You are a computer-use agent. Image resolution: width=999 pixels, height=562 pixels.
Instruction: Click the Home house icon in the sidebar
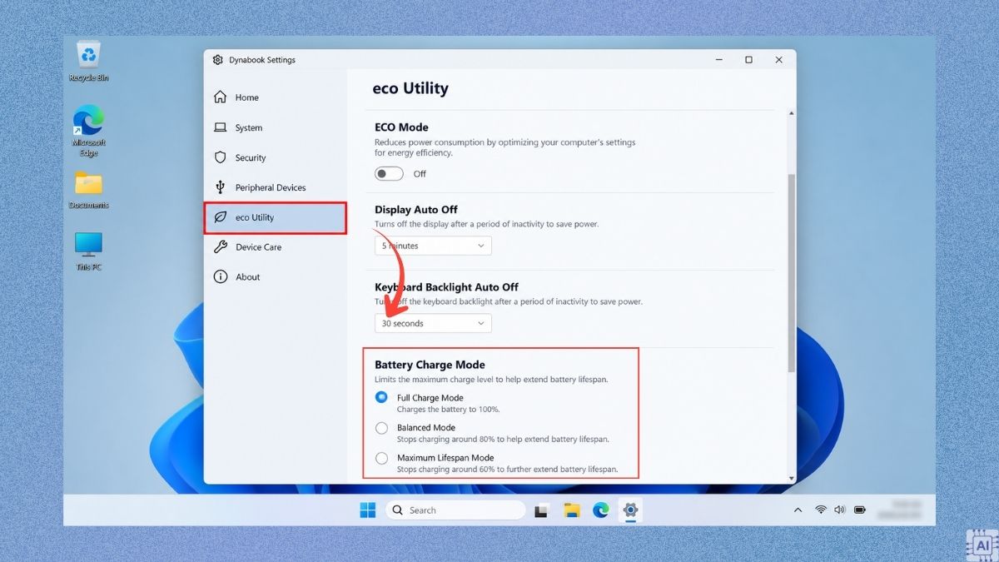tap(221, 97)
